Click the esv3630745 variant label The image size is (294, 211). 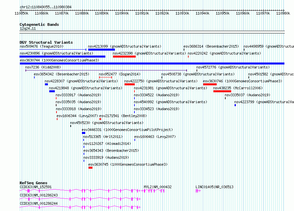click(x=128, y=164)
